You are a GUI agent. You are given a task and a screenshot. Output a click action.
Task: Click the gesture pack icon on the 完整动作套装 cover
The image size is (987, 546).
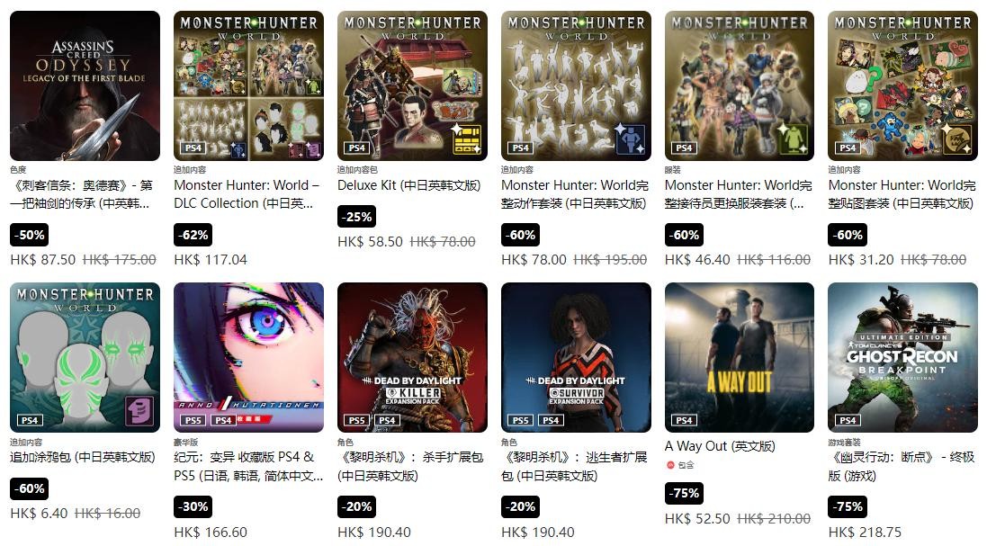point(629,139)
